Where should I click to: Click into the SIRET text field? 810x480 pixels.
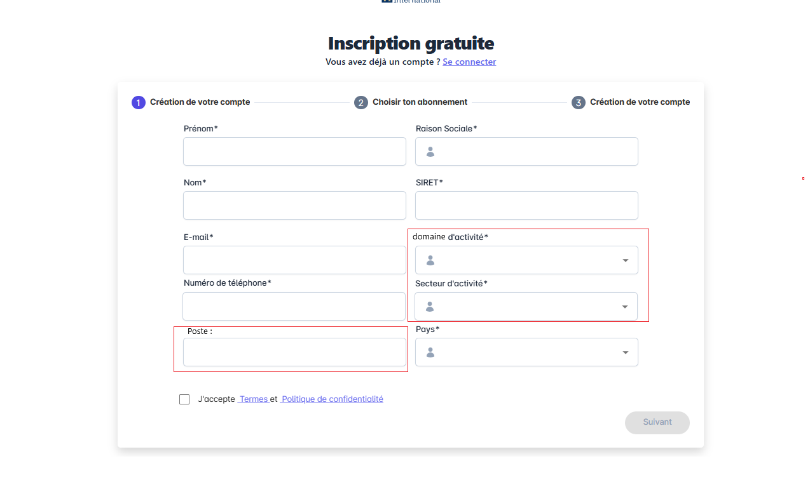526,206
